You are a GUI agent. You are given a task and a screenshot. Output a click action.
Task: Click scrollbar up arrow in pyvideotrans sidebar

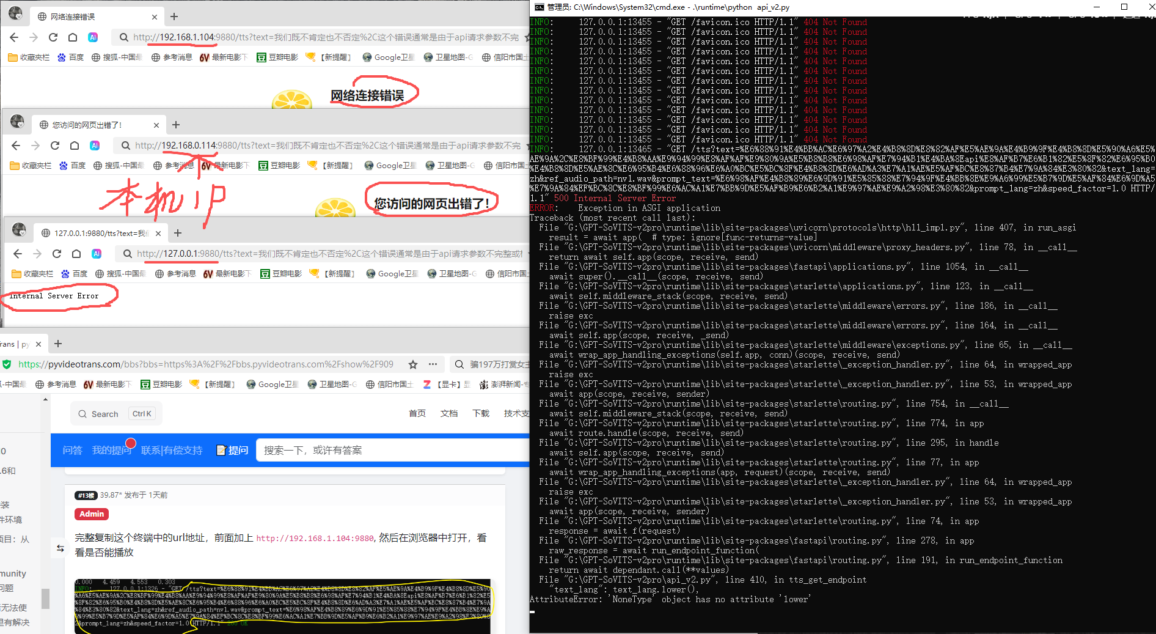point(45,399)
